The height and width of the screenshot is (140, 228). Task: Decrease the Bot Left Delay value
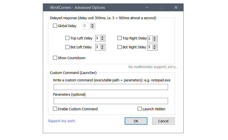(x=102, y=49)
